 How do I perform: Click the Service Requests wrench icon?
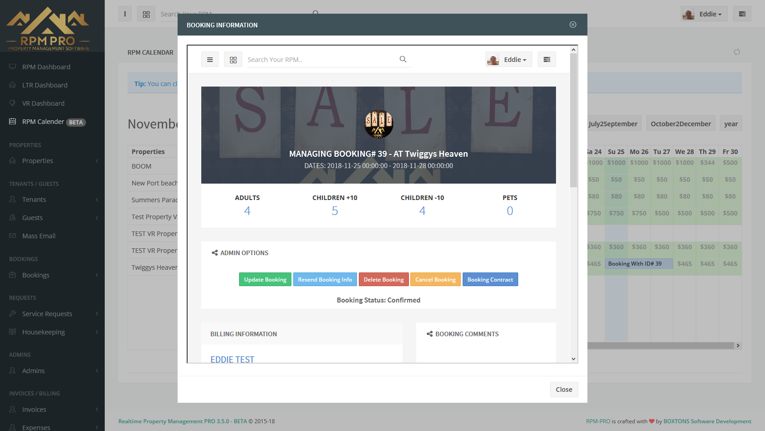pos(13,314)
